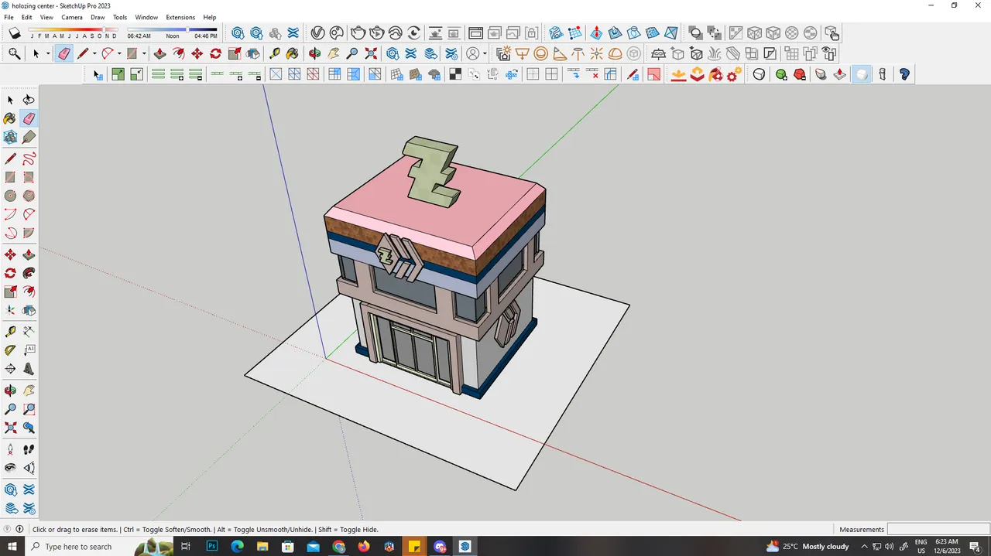Open the Camera menu

[72, 17]
